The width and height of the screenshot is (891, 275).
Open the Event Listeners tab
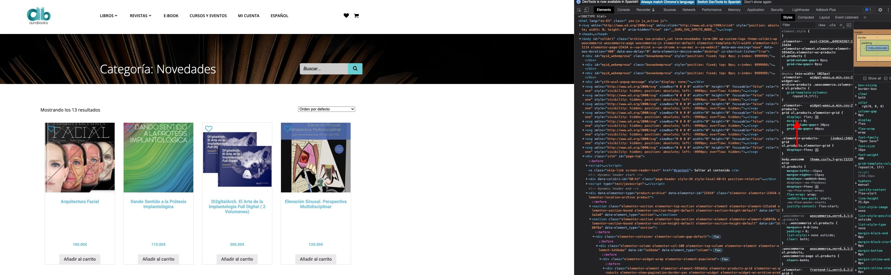point(846,17)
